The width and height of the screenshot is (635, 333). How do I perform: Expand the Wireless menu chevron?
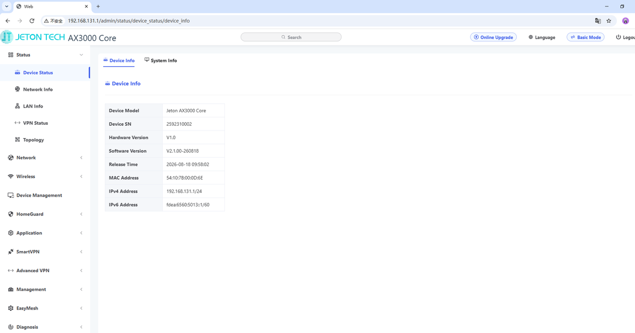click(x=81, y=176)
